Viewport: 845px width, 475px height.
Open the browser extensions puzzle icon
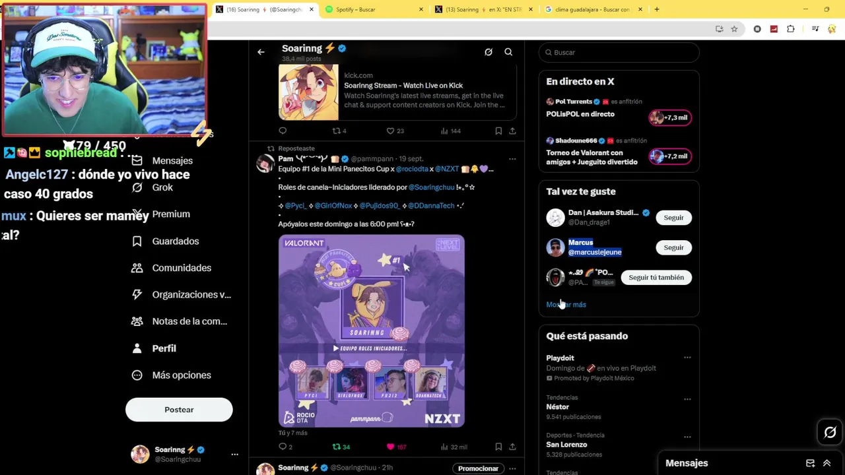click(791, 29)
